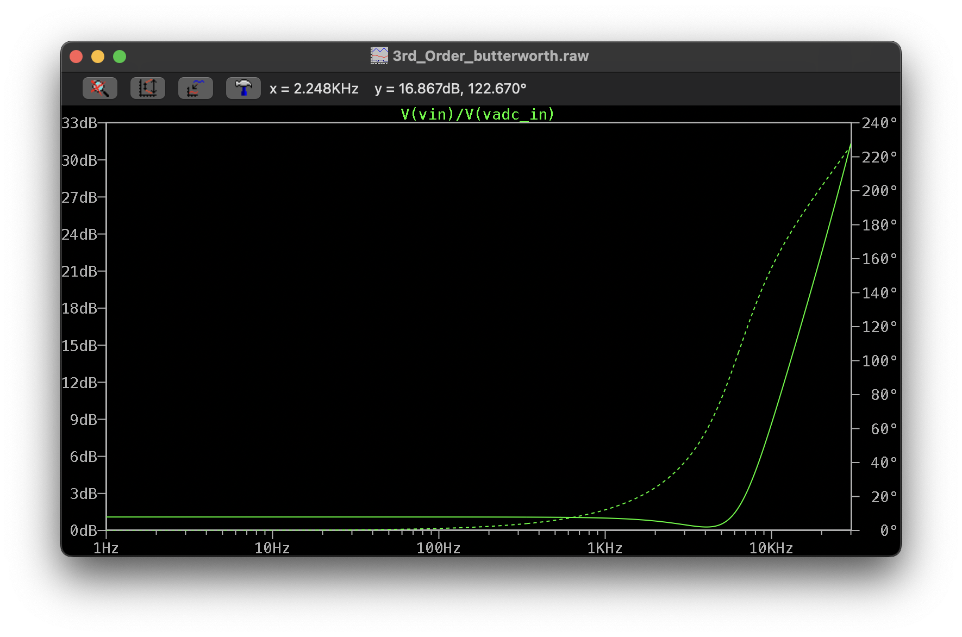The width and height of the screenshot is (962, 637).
Task: Click the 240° label at top right
Action: [x=879, y=123]
